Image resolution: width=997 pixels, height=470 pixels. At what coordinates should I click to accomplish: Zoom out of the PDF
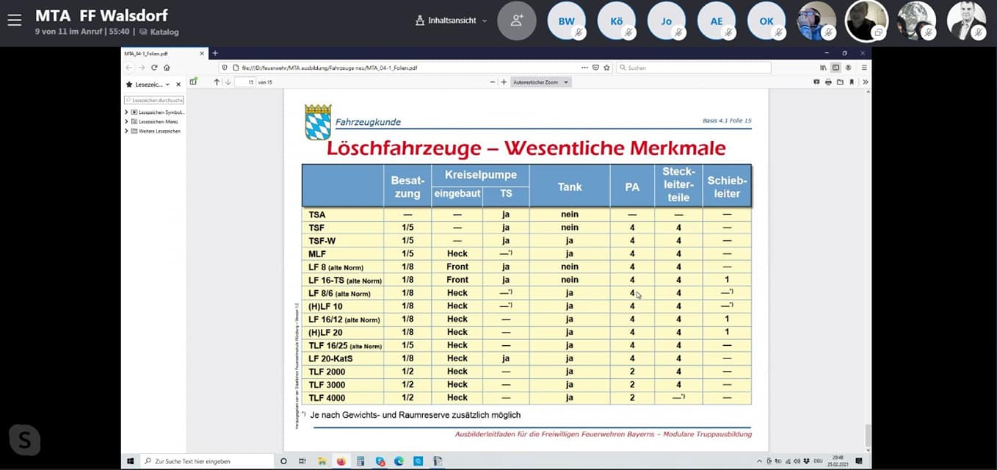pyautogui.click(x=493, y=82)
